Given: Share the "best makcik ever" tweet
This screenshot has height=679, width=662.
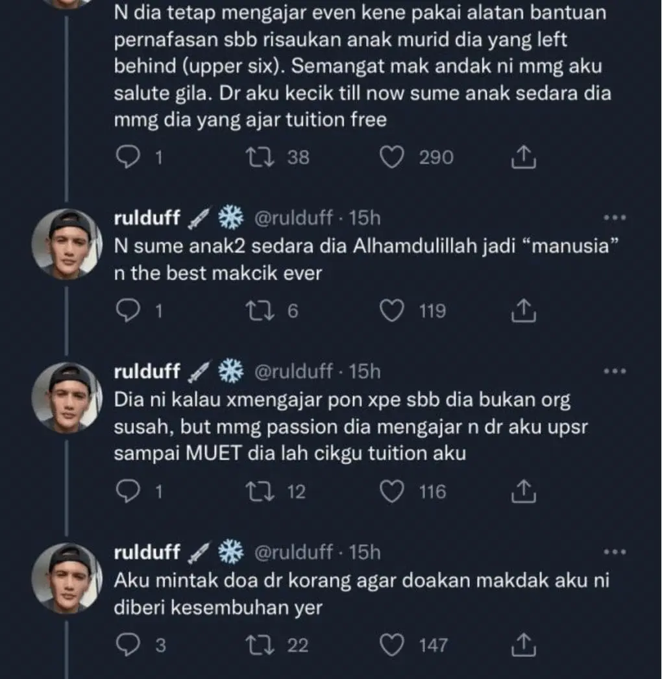Looking at the screenshot, I should point(523,312).
